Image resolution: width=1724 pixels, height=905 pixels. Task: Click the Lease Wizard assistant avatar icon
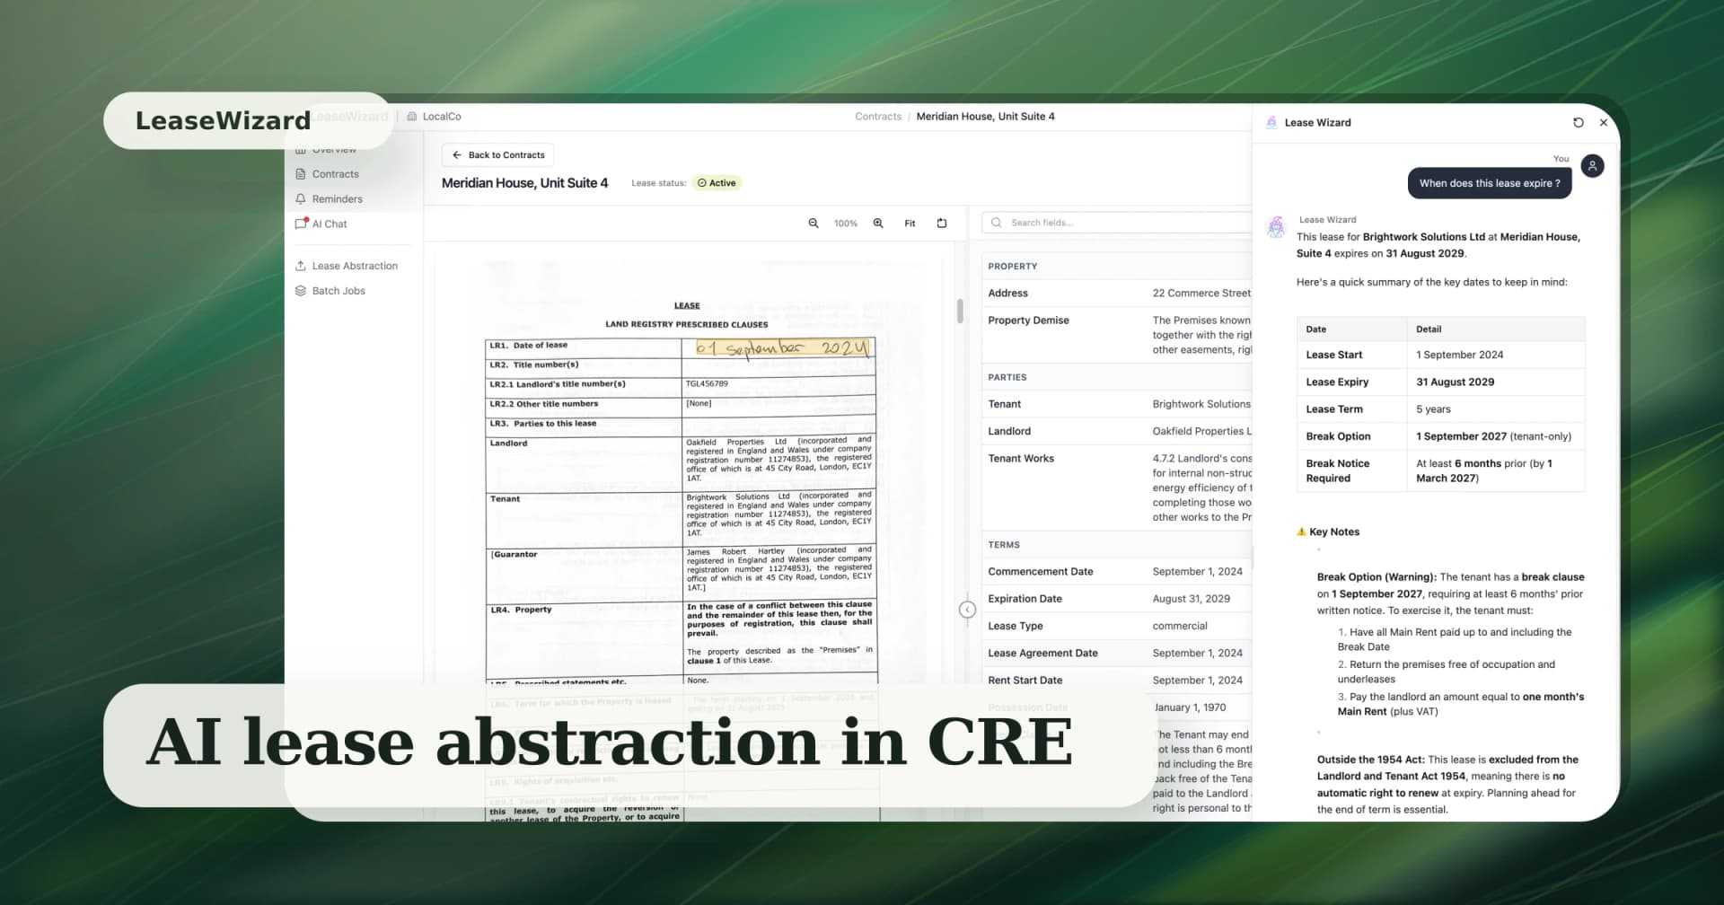(x=1276, y=227)
